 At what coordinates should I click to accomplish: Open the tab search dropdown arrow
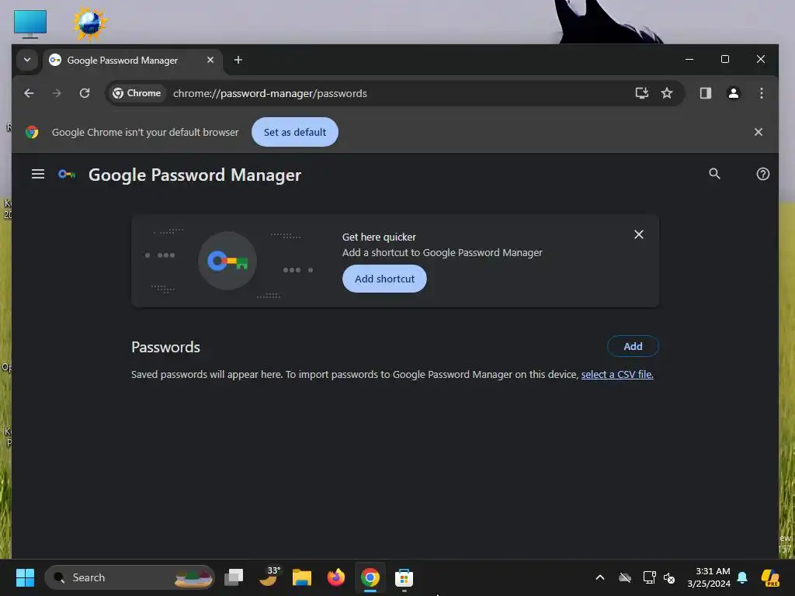[27, 60]
